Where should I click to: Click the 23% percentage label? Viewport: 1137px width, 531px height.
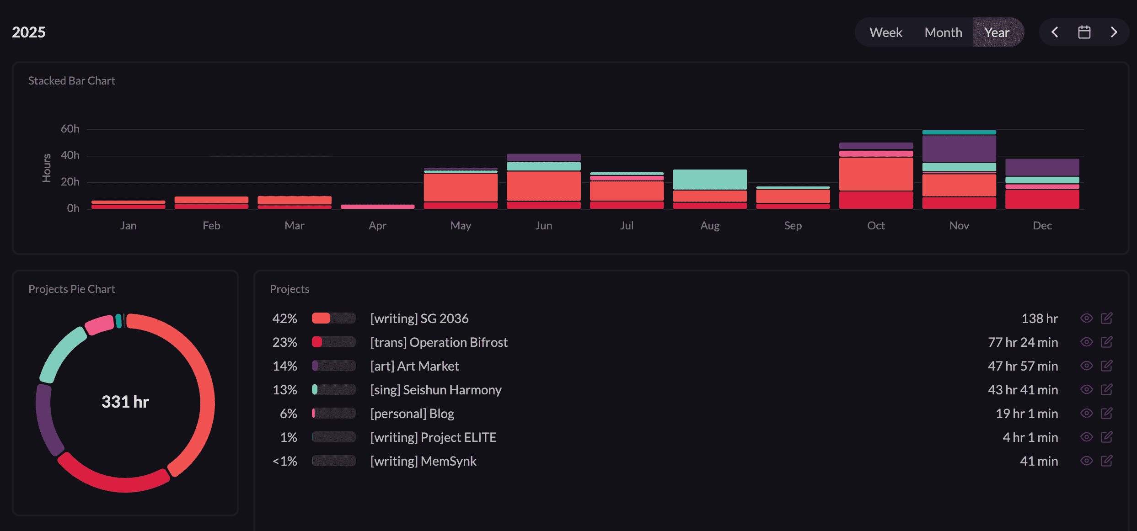point(284,342)
